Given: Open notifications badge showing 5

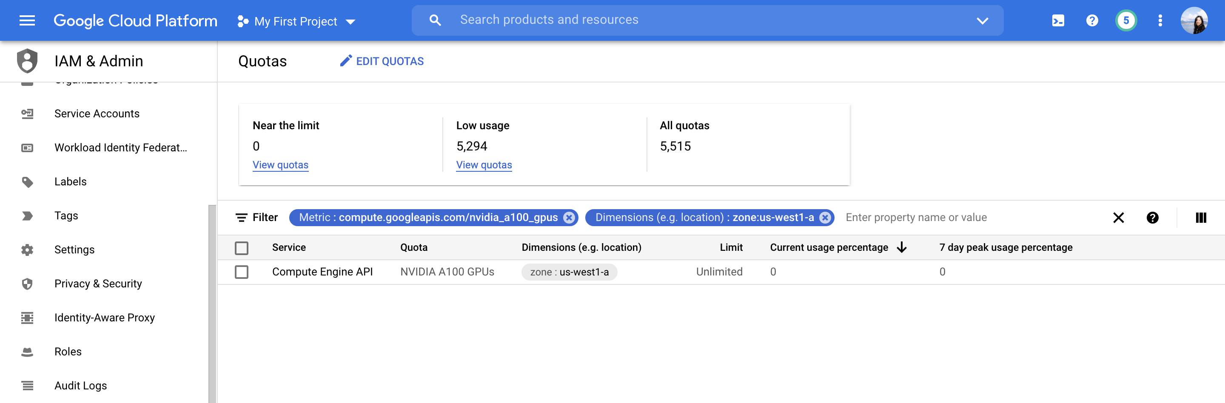Looking at the screenshot, I should pos(1125,20).
